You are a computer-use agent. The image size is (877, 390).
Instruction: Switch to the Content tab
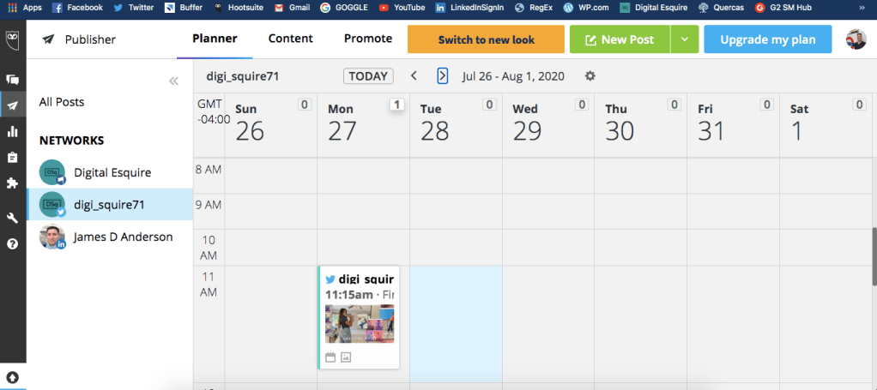click(x=290, y=39)
